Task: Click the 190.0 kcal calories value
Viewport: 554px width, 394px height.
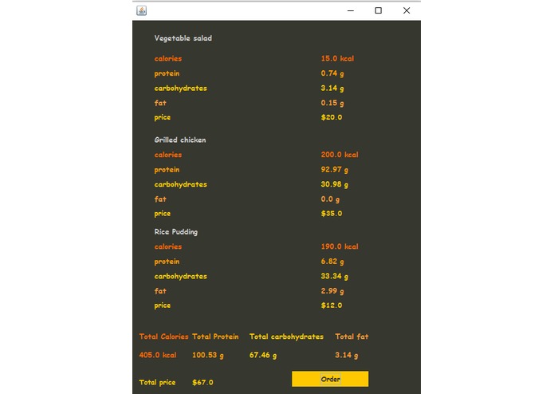Action: 340,246
